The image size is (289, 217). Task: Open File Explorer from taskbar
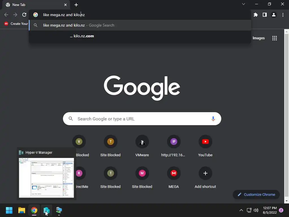(21, 210)
